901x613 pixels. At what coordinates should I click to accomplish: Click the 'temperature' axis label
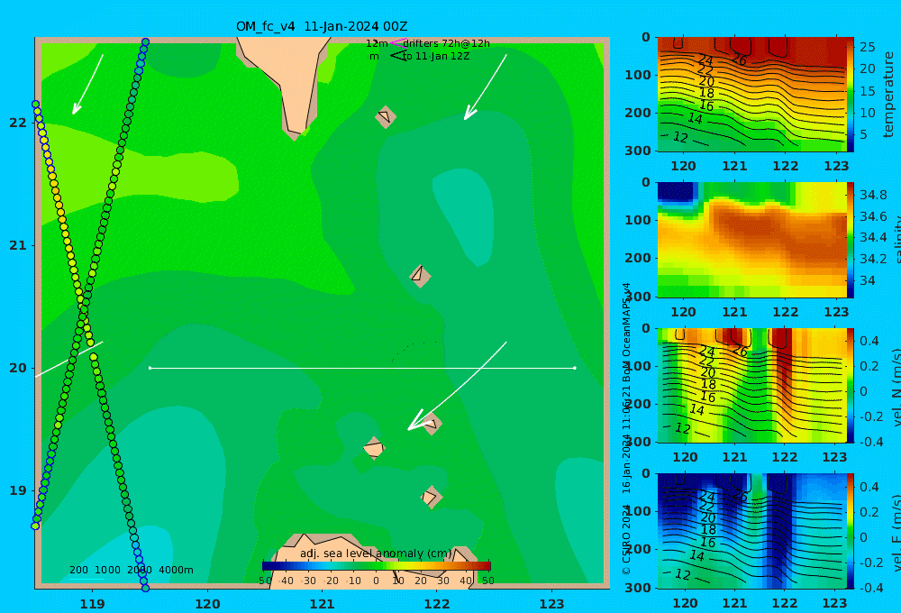click(x=889, y=95)
